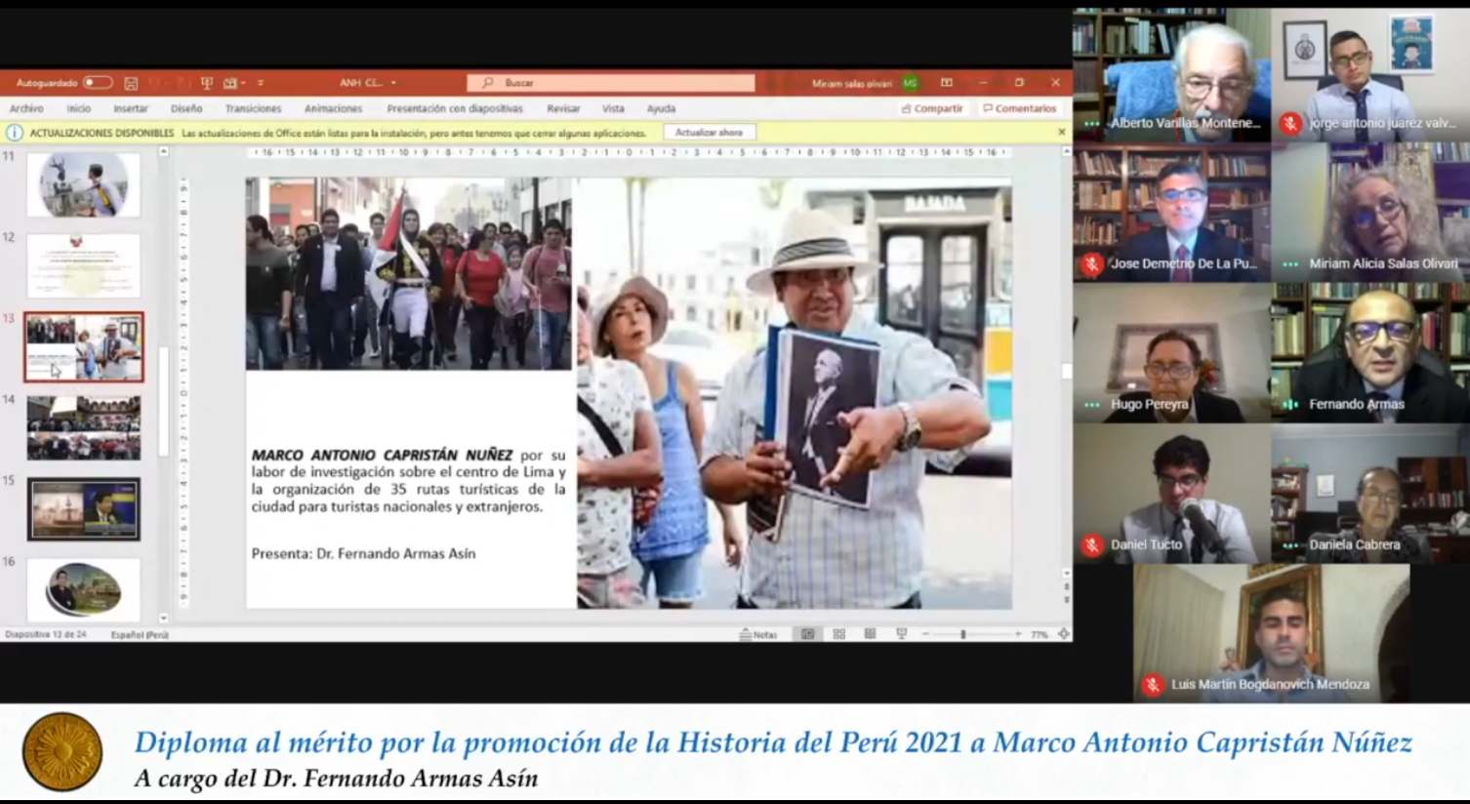The width and height of the screenshot is (1470, 804).
Task: Open the Comentarios pane button
Action: point(1019,108)
